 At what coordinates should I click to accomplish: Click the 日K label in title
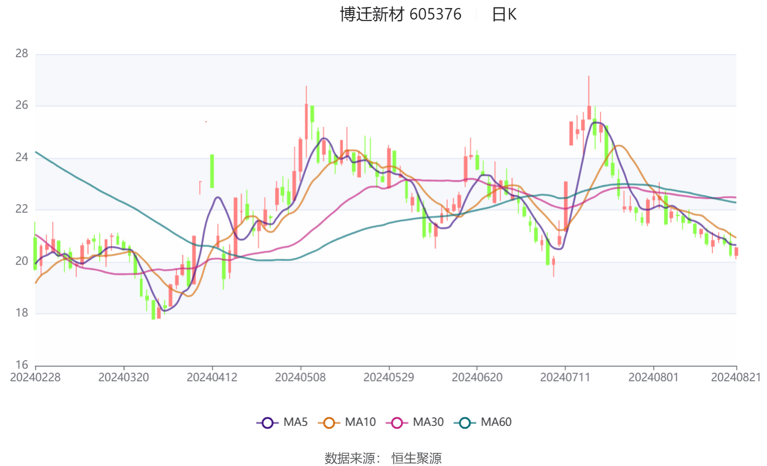point(504,14)
